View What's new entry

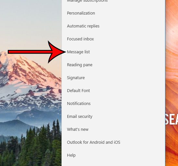click(78, 130)
